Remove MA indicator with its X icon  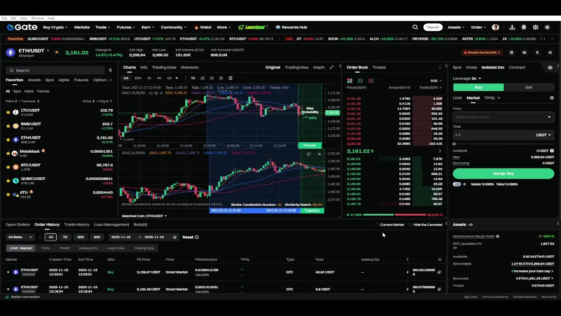click(161, 93)
